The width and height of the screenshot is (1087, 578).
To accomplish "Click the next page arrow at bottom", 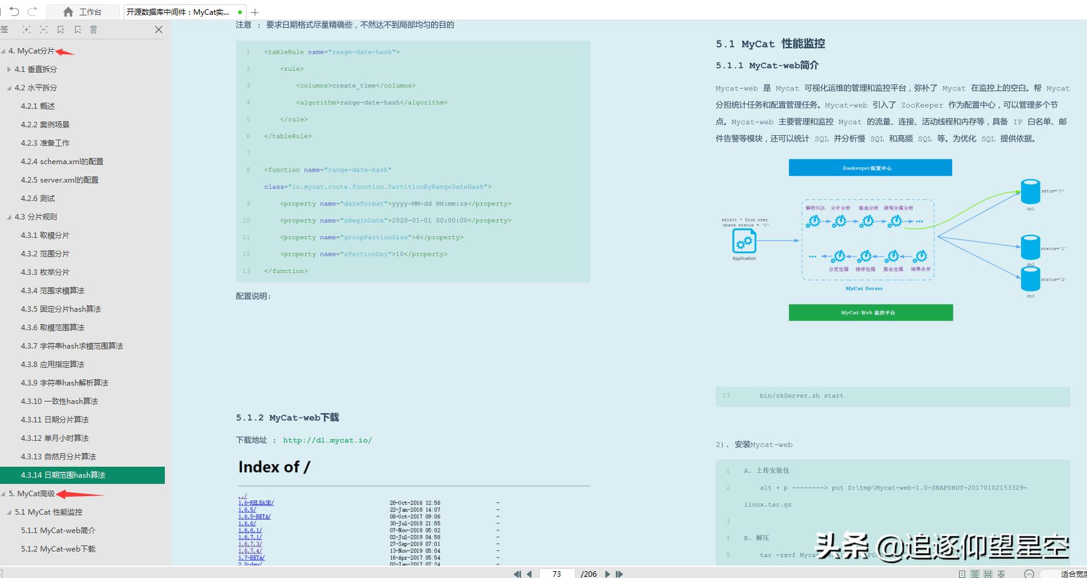I will [608, 573].
